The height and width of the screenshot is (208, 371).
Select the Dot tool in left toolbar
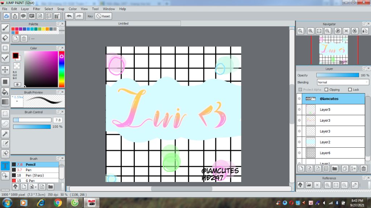click(x=5, y=58)
